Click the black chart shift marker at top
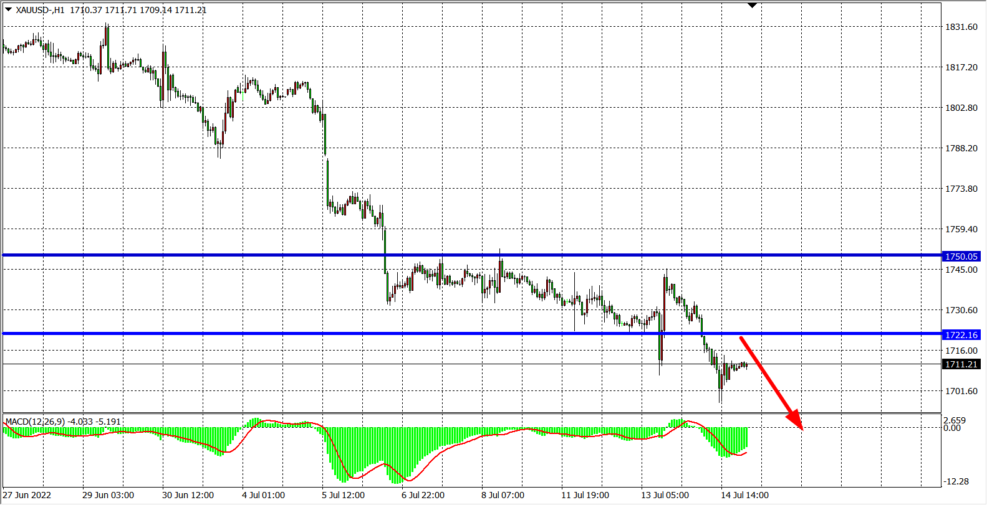 click(752, 5)
